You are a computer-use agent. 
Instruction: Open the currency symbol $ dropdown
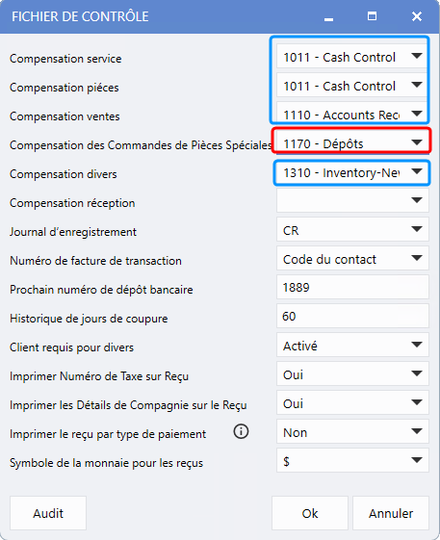click(352, 460)
